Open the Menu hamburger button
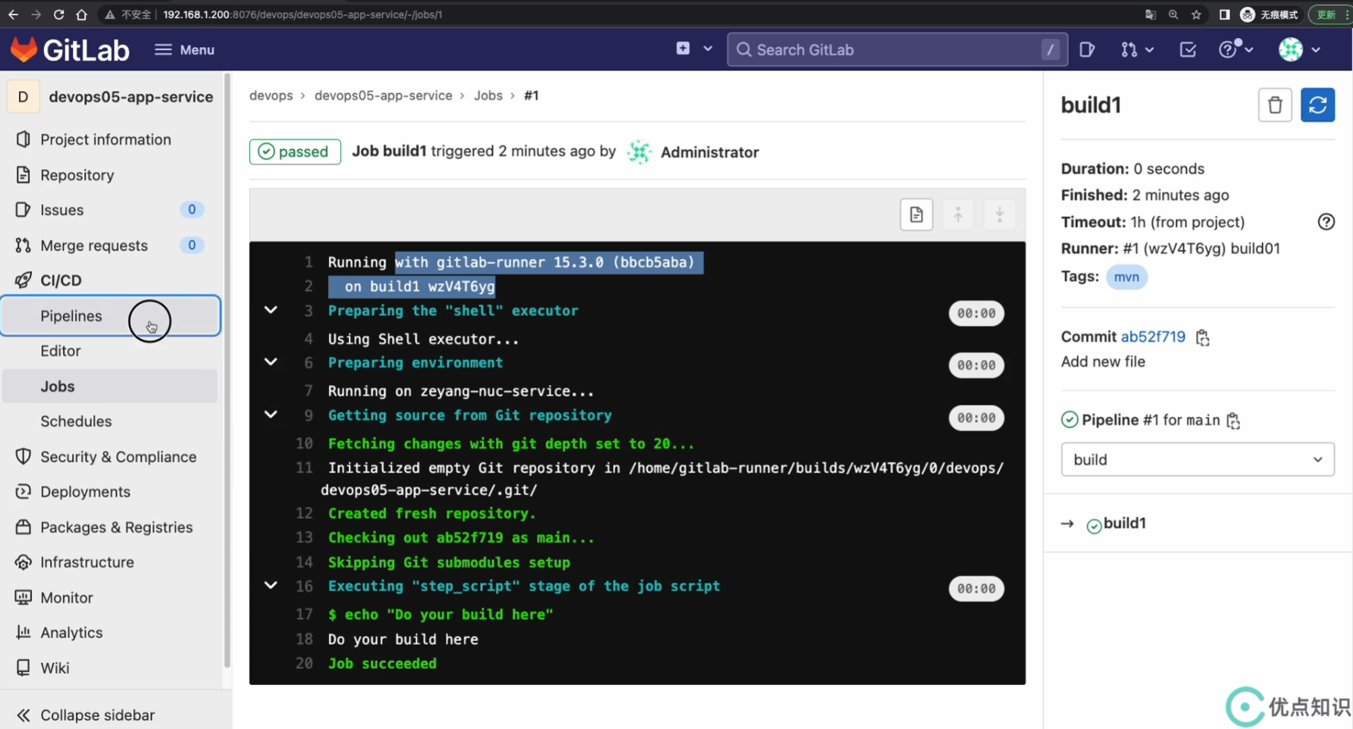Image resolution: width=1353 pixels, height=729 pixels. click(185, 50)
